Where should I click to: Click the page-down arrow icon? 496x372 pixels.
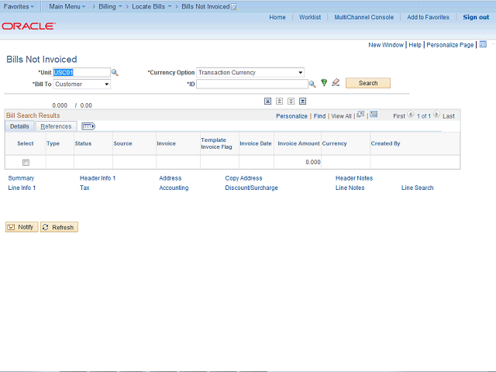(291, 102)
